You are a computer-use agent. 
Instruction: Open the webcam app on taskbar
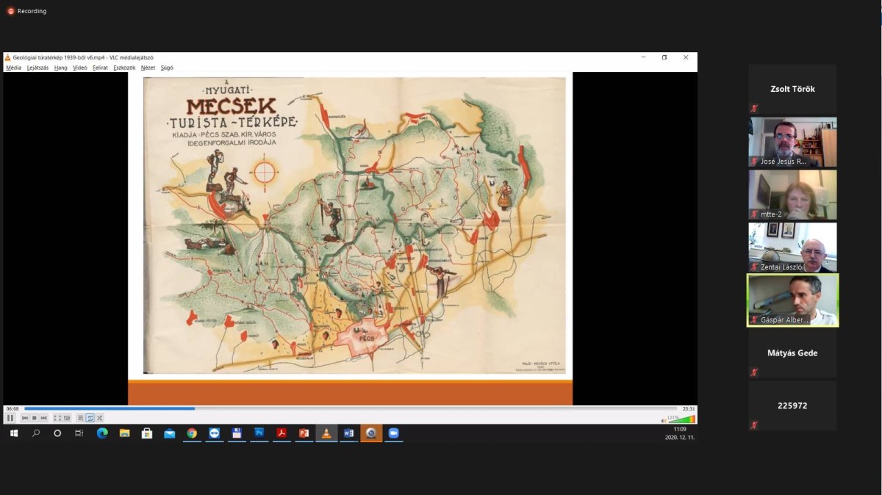(x=371, y=433)
